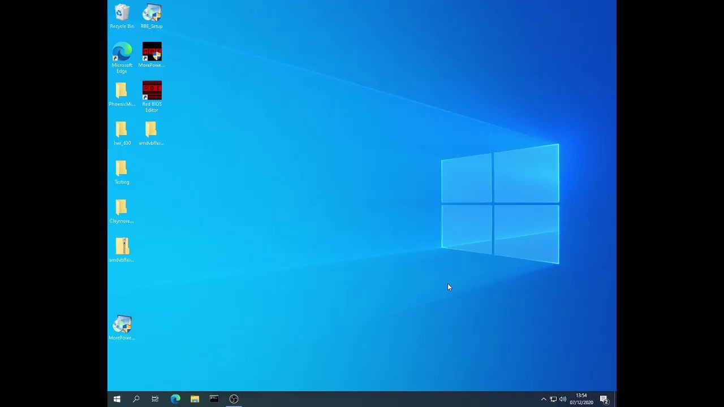Open the volume control tray icon

point(562,399)
